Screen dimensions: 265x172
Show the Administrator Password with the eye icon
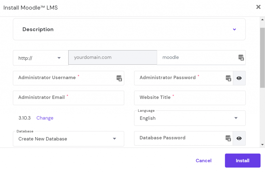pyautogui.click(x=239, y=78)
